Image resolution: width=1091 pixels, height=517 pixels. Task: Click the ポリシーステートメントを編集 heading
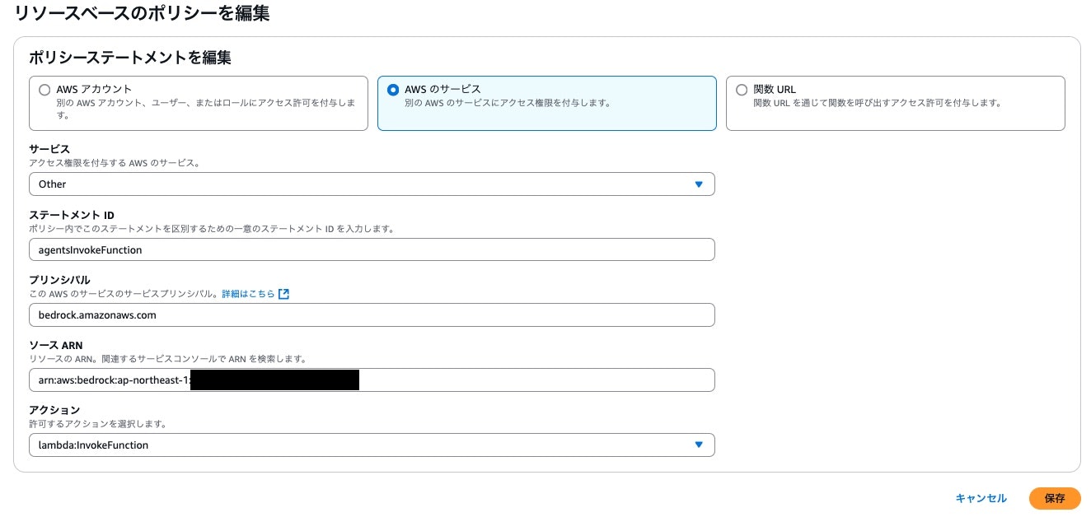(x=129, y=58)
